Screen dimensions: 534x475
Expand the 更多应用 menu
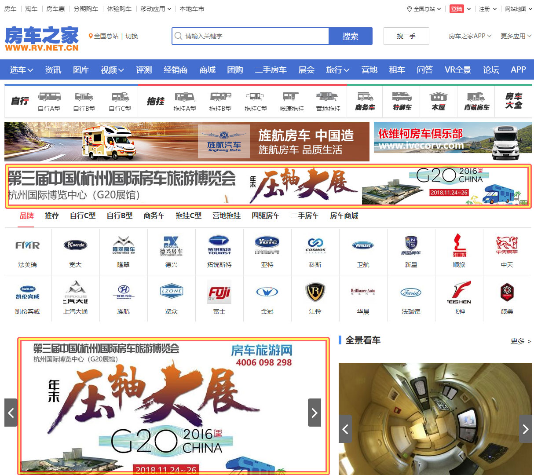(516, 36)
